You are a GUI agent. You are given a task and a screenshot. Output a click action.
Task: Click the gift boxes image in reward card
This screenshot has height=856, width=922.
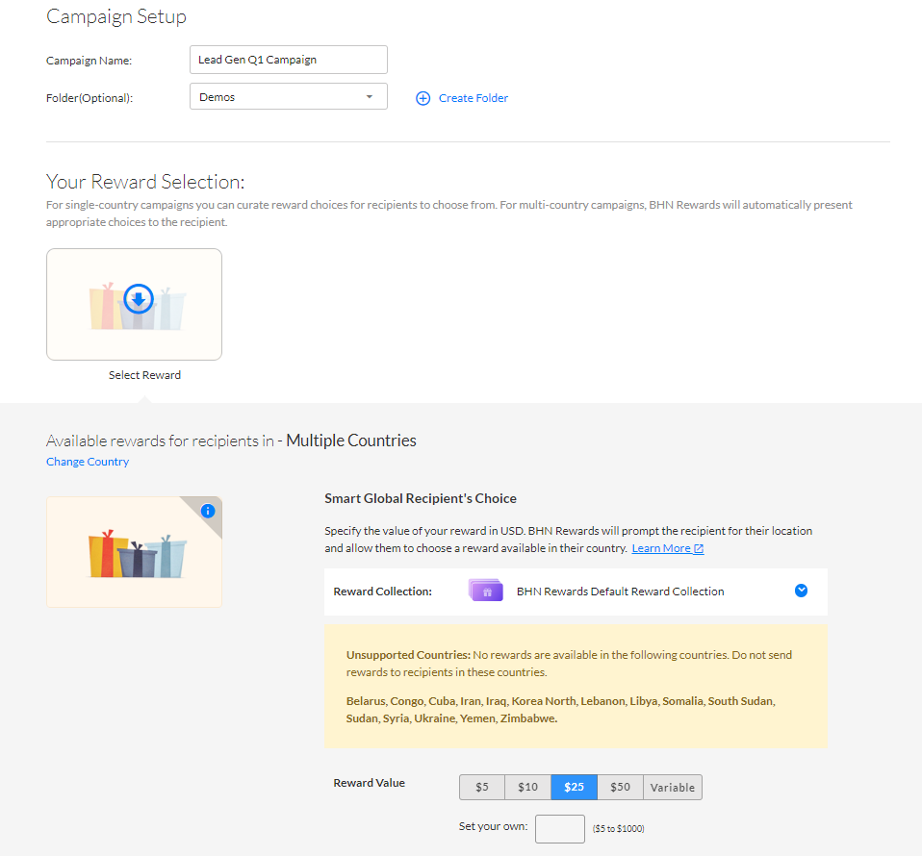tap(137, 557)
